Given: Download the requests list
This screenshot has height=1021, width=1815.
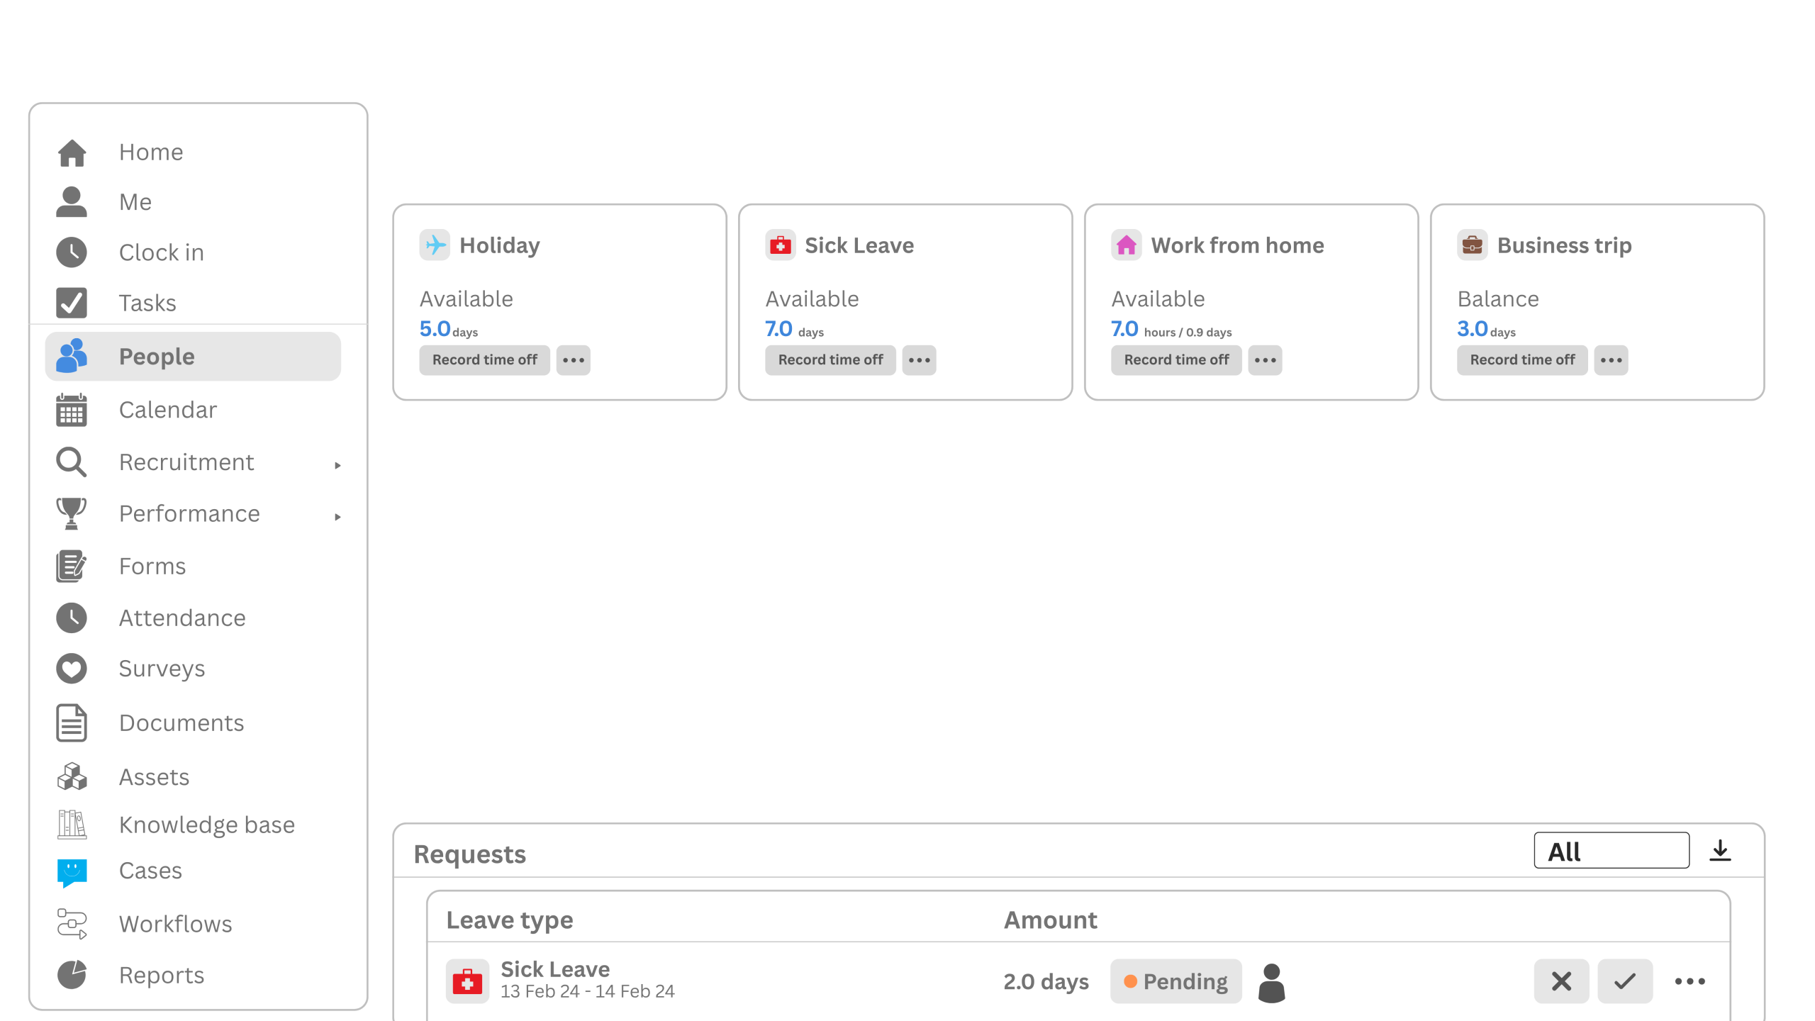Looking at the screenshot, I should (x=1720, y=851).
